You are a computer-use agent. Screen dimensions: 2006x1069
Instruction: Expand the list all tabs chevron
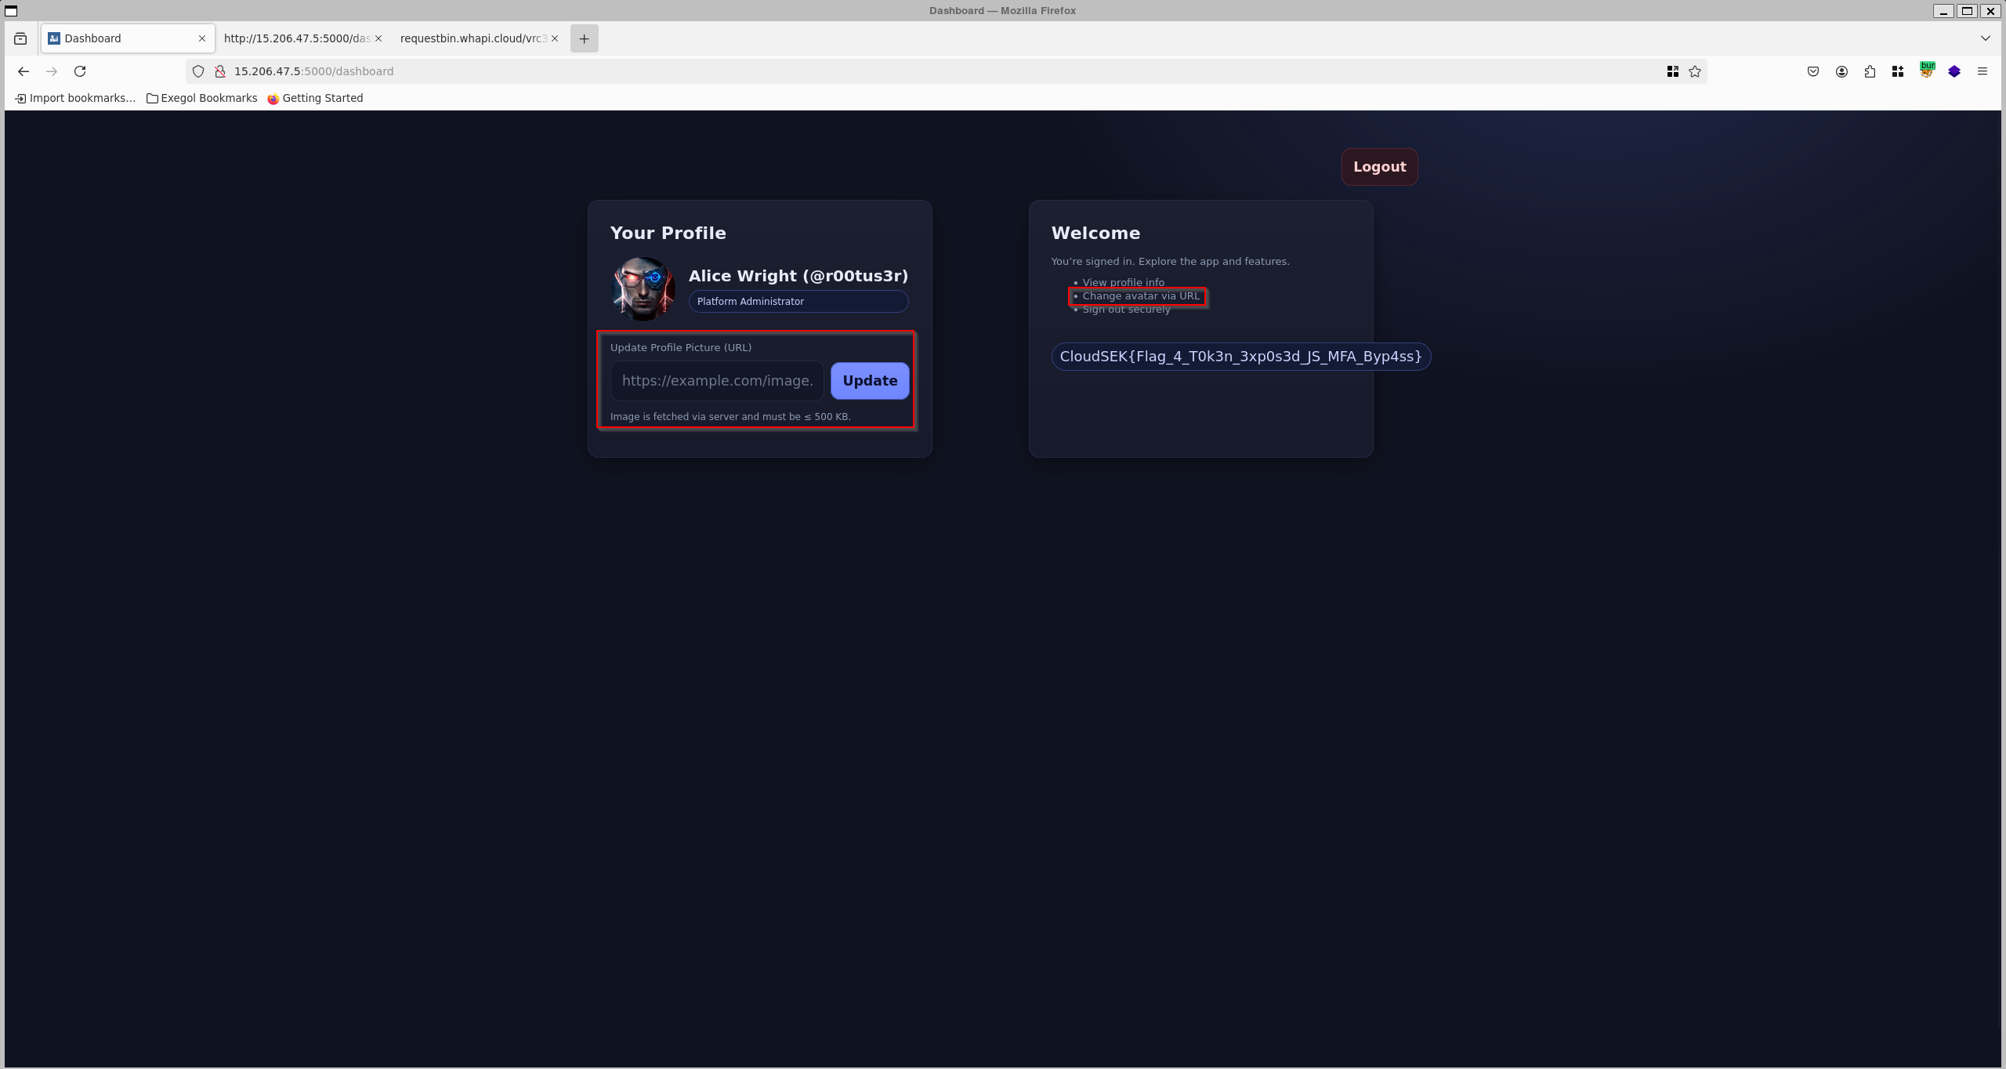click(x=1985, y=38)
